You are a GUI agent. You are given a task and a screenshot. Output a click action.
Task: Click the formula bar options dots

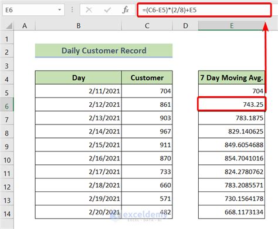pos(72,10)
